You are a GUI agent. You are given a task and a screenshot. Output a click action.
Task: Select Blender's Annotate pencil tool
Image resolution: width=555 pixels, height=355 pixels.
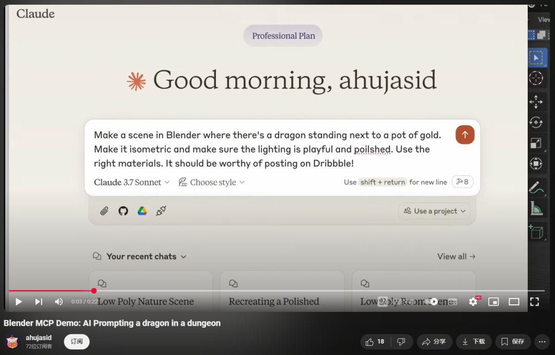(x=536, y=188)
